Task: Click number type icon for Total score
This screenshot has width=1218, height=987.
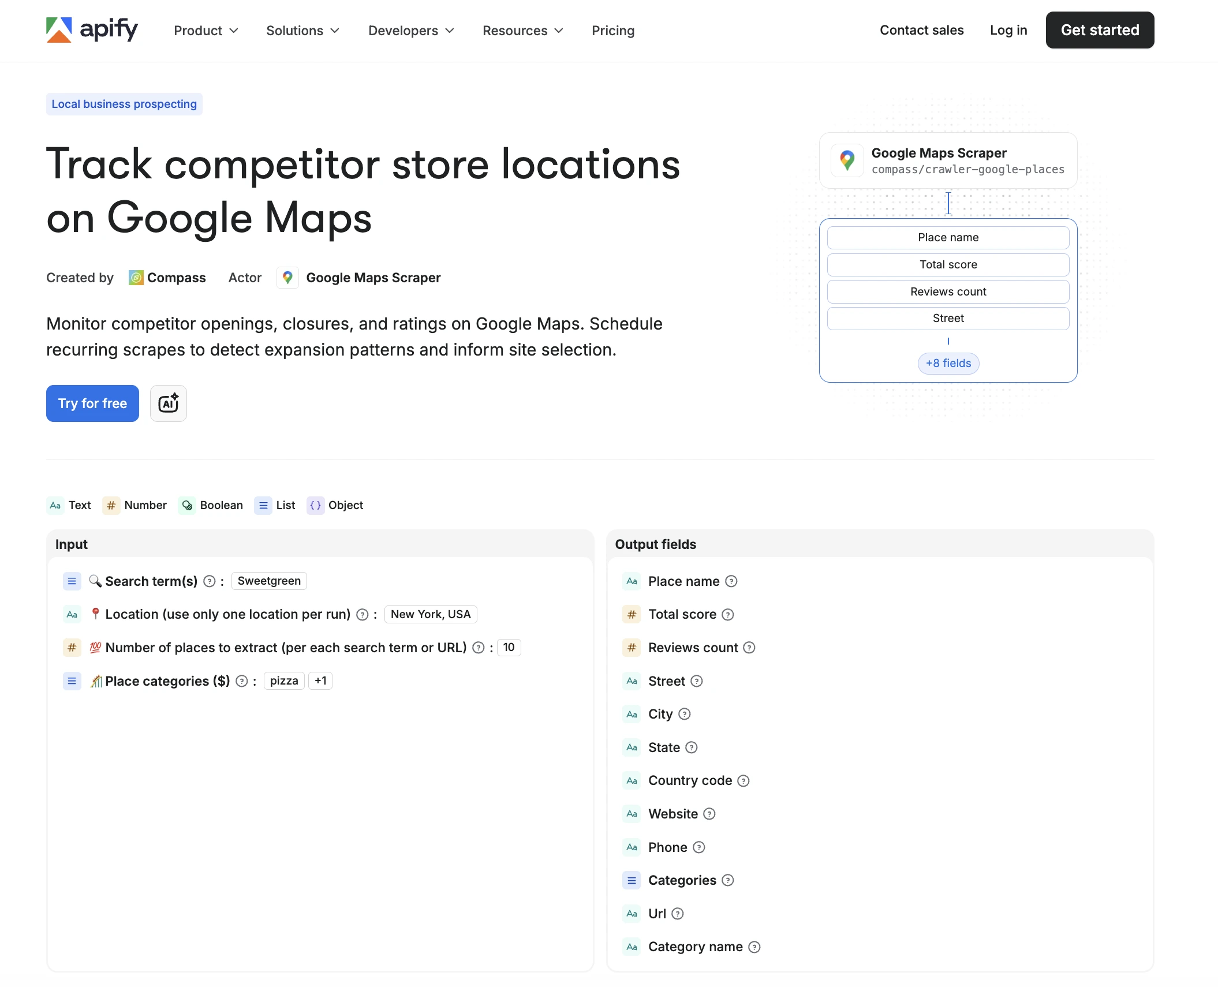Action: (632, 615)
